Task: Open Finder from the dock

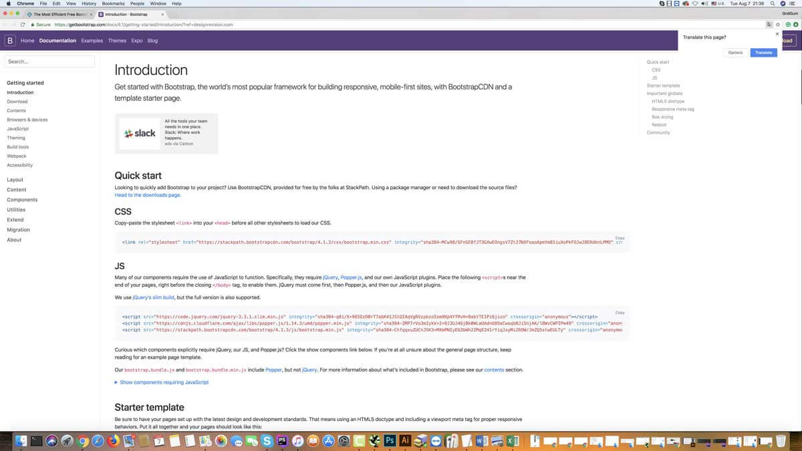Action: [21, 441]
